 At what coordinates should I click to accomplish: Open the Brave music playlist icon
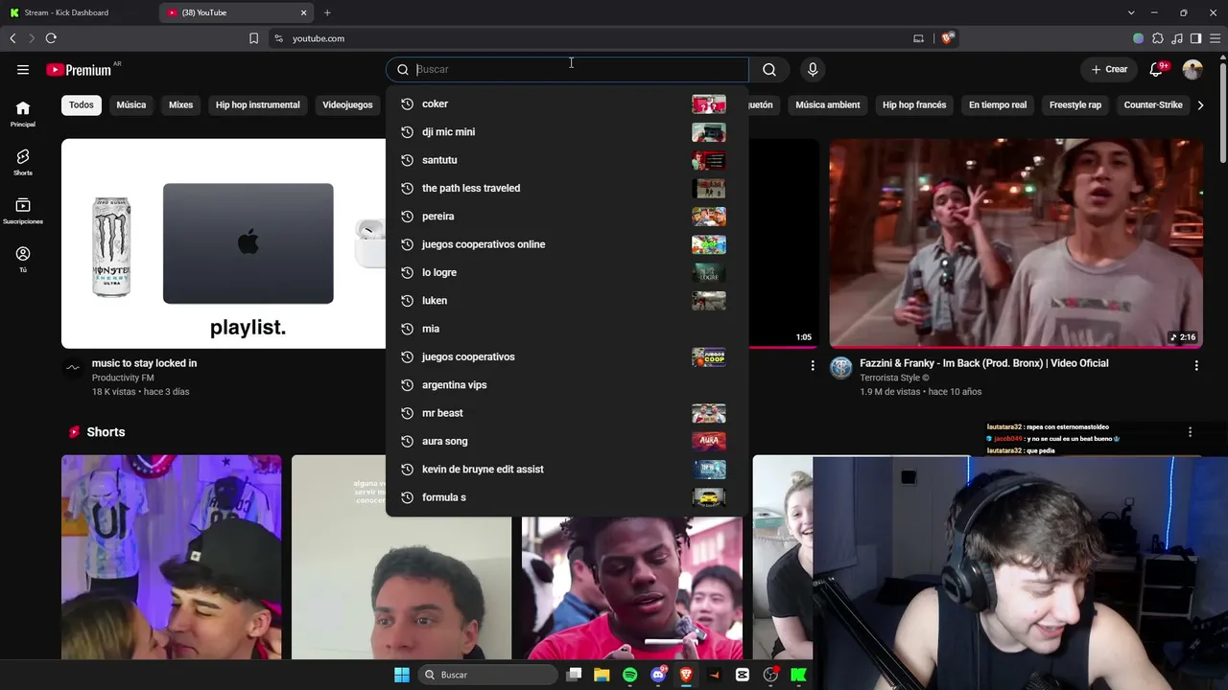[x=1177, y=38]
